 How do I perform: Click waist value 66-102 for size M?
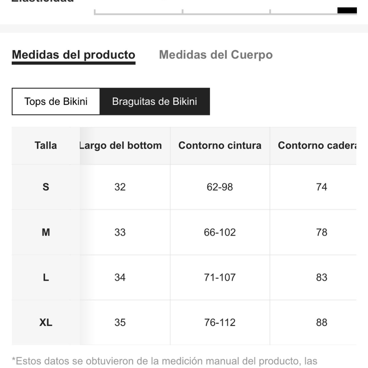tap(220, 232)
